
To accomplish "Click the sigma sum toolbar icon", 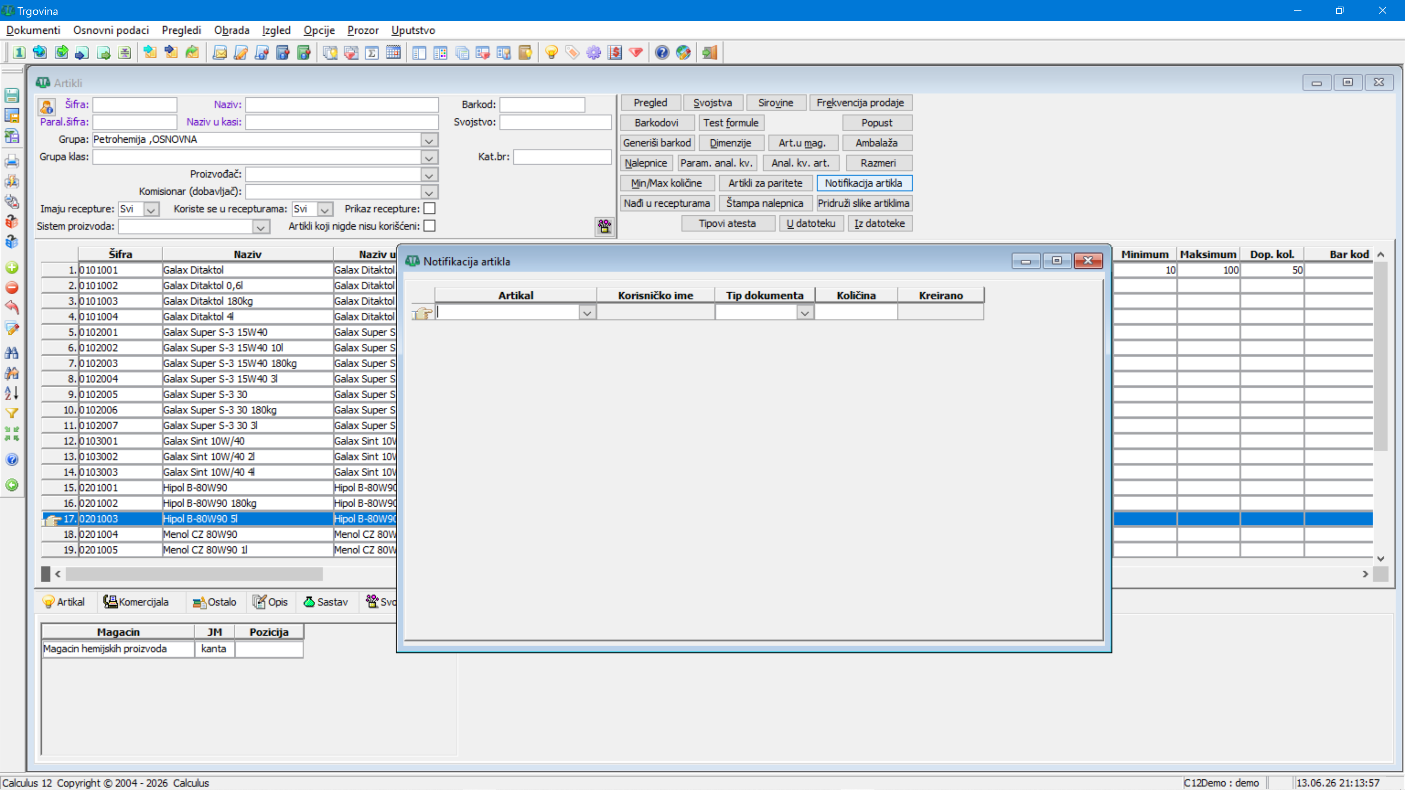I will click(372, 52).
